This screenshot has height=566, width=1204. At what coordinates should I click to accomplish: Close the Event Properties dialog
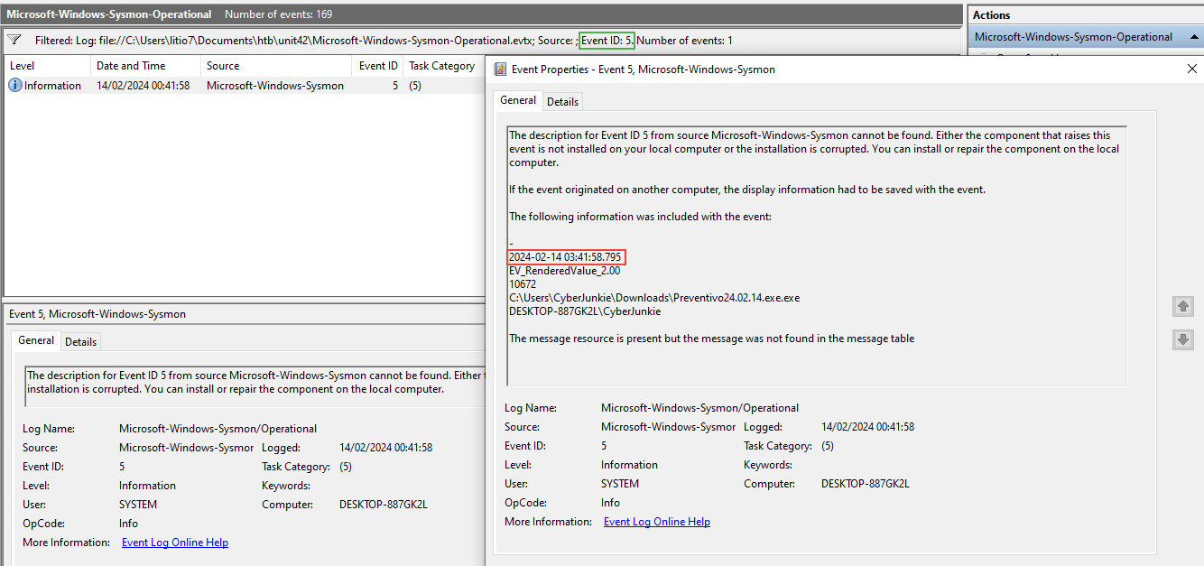click(x=1191, y=69)
